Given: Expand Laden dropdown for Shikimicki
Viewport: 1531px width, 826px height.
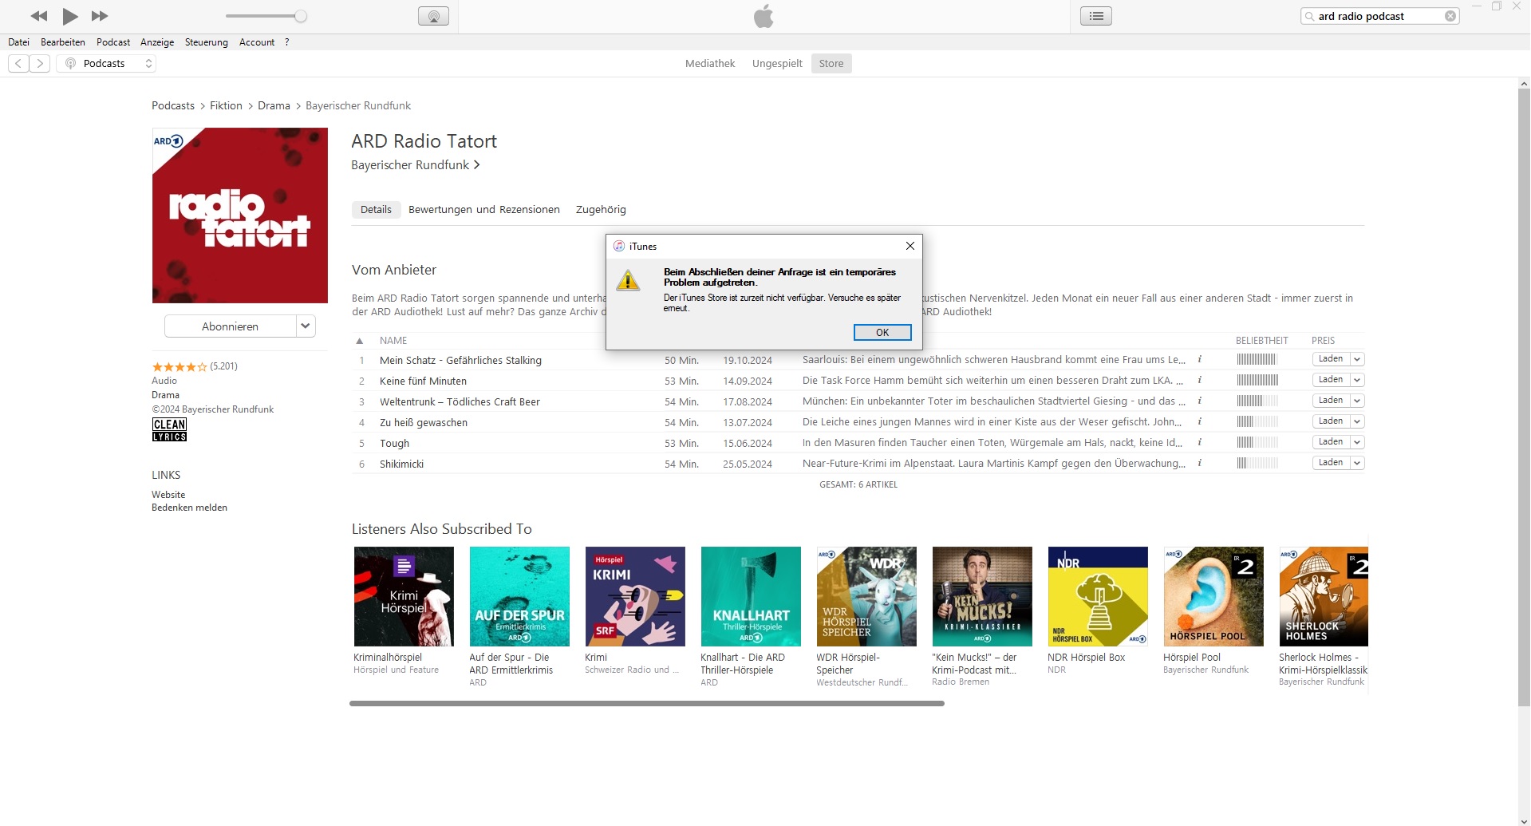Looking at the screenshot, I should (1356, 463).
